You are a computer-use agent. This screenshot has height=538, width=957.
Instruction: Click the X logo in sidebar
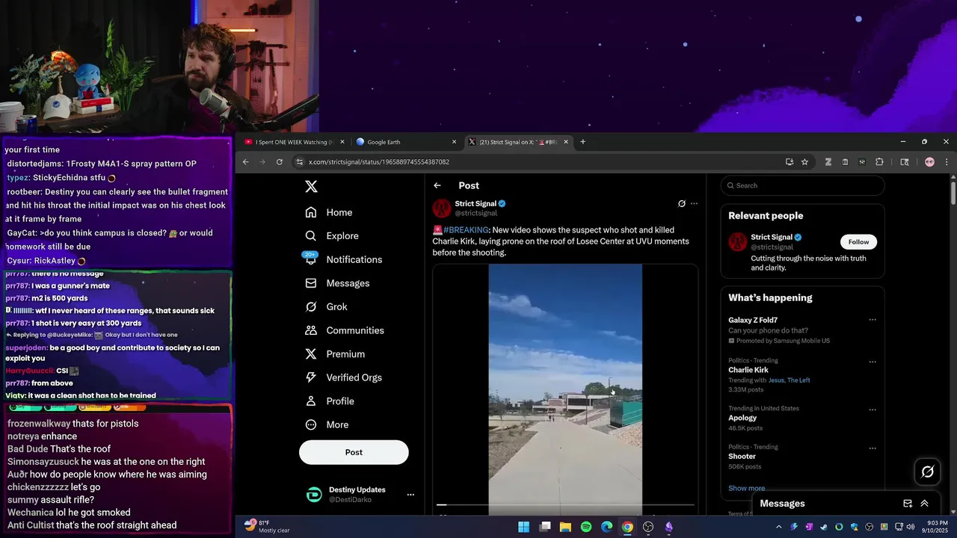click(x=312, y=187)
